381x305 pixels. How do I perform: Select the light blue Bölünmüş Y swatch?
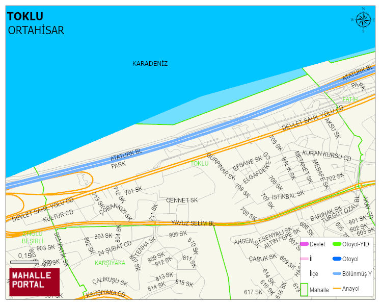[337, 274]
